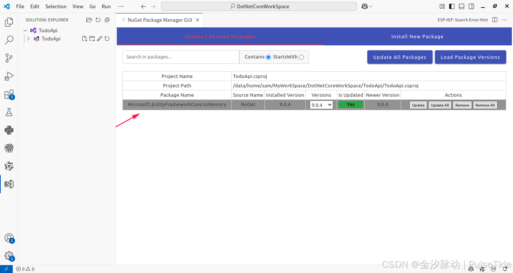The image size is (513, 273).
Task: Open editor More Actions ellipsis
Action: point(504,20)
